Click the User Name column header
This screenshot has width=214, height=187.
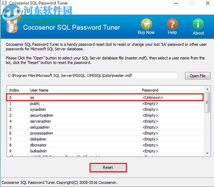[x=84, y=90]
